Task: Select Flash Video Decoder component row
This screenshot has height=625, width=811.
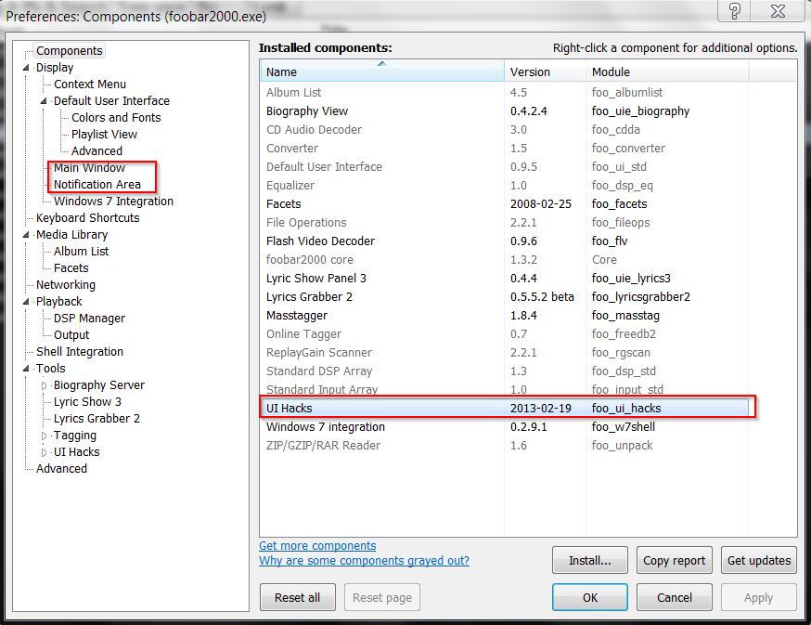Action: (x=504, y=241)
